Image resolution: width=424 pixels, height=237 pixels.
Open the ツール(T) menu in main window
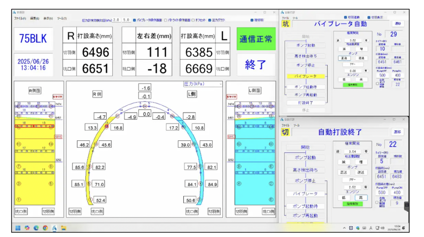pyautogui.click(x=62, y=19)
